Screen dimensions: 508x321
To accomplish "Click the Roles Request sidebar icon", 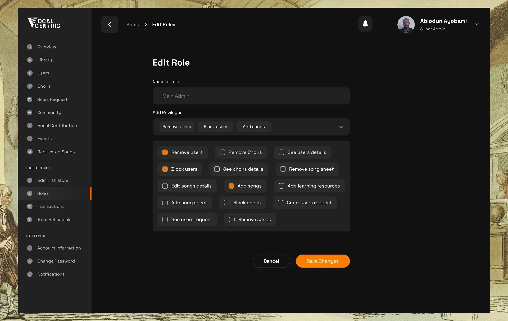I will [x=30, y=99].
